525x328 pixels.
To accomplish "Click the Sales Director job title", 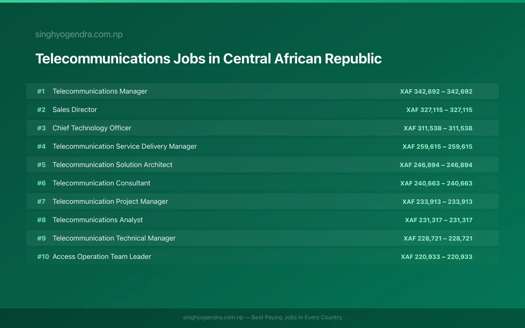I will 75,110.
